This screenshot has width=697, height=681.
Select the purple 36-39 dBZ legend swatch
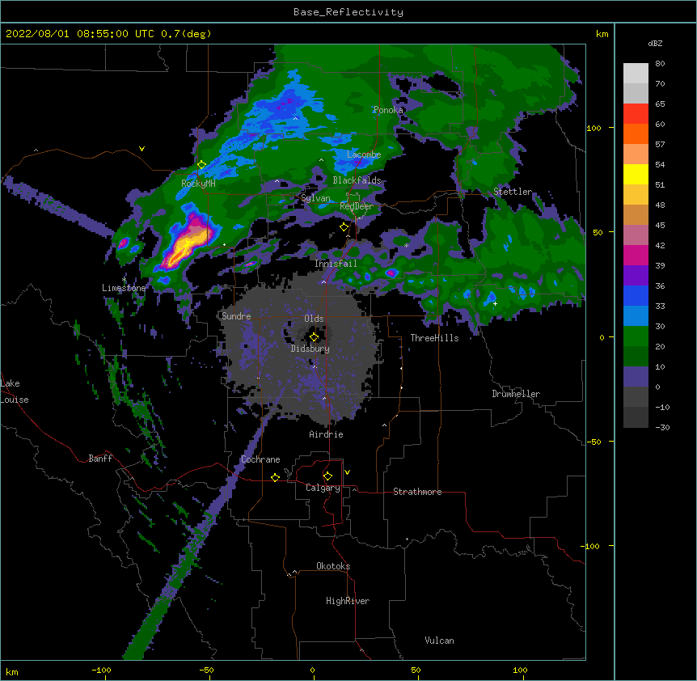coord(636,276)
